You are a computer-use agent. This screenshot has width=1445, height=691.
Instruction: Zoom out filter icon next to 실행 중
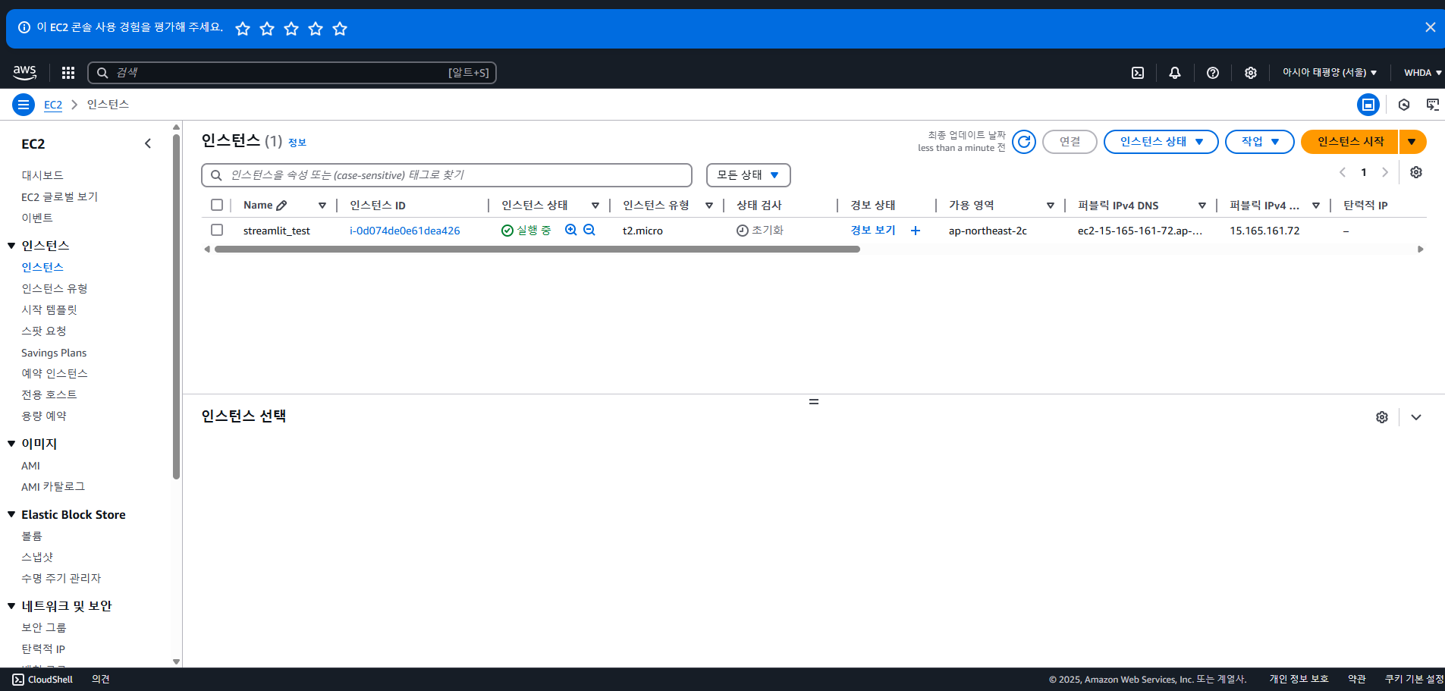click(x=589, y=230)
